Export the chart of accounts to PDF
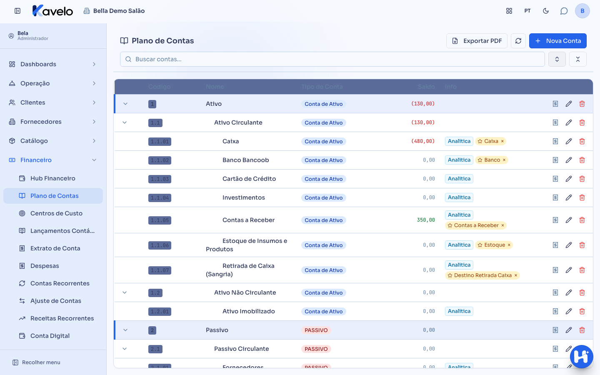The height and width of the screenshot is (375, 600). pos(477,41)
